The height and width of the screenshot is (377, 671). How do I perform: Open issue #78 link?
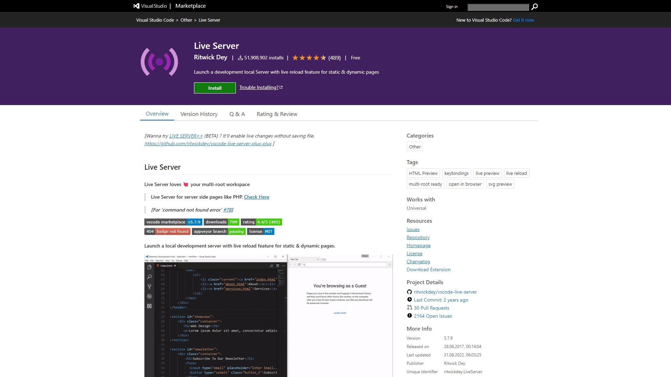(x=228, y=210)
